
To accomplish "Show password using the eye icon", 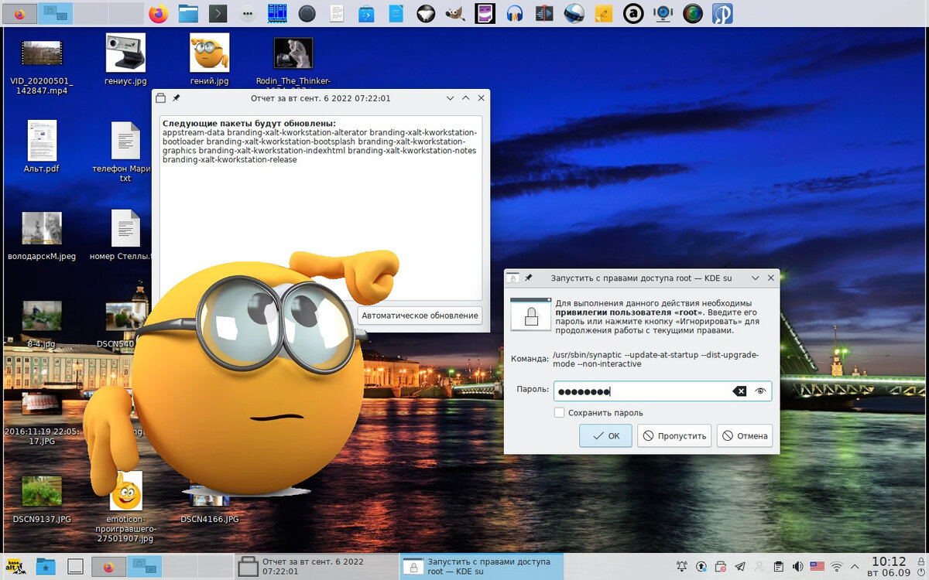I will [760, 391].
